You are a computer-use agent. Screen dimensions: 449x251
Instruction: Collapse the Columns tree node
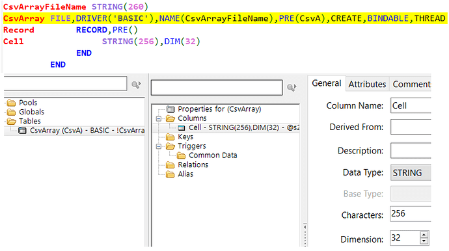159,118
